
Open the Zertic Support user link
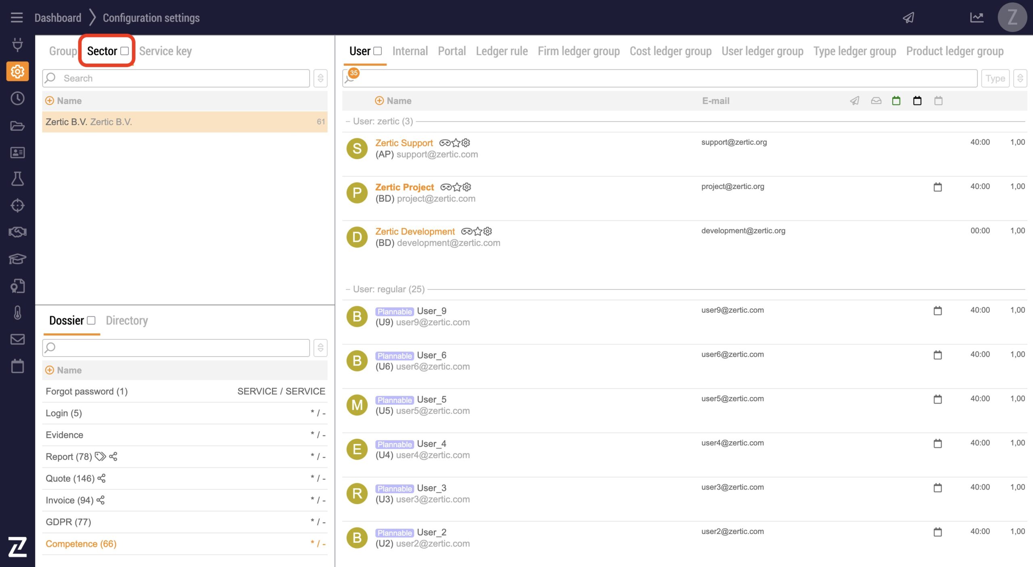[404, 143]
